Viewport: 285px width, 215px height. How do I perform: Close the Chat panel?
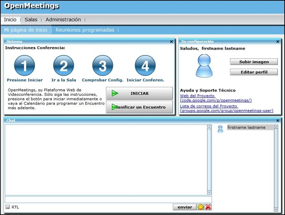278,120
